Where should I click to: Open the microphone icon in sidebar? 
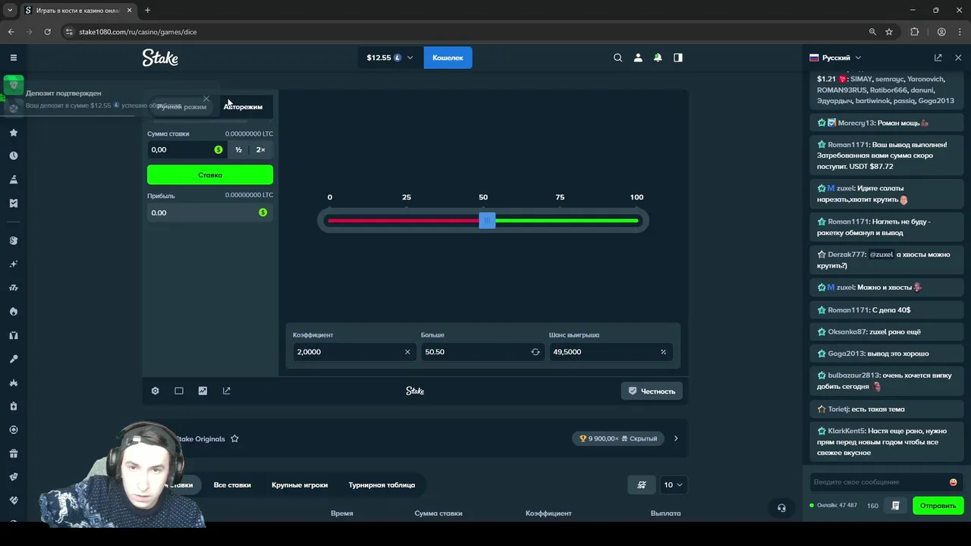coord(14,359)
